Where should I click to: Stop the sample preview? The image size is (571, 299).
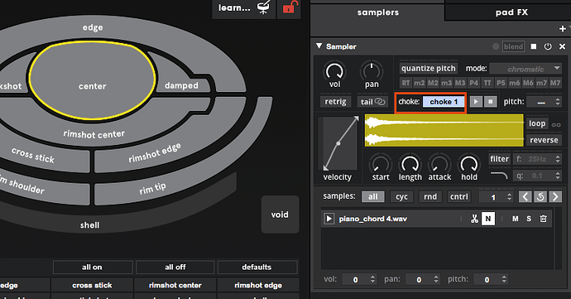pyautogui.click(x=491, y=102)
